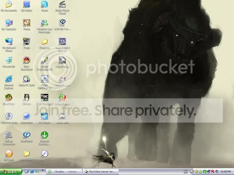Viewport: 234px width, 175px height.
Task: Open network connection tray icon
Action: (x=209, y=171)
